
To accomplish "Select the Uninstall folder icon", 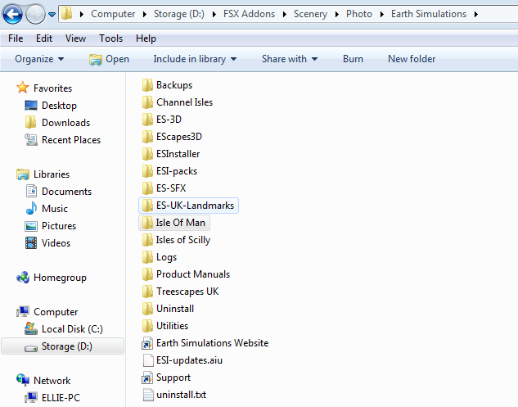I will (147, 309).
